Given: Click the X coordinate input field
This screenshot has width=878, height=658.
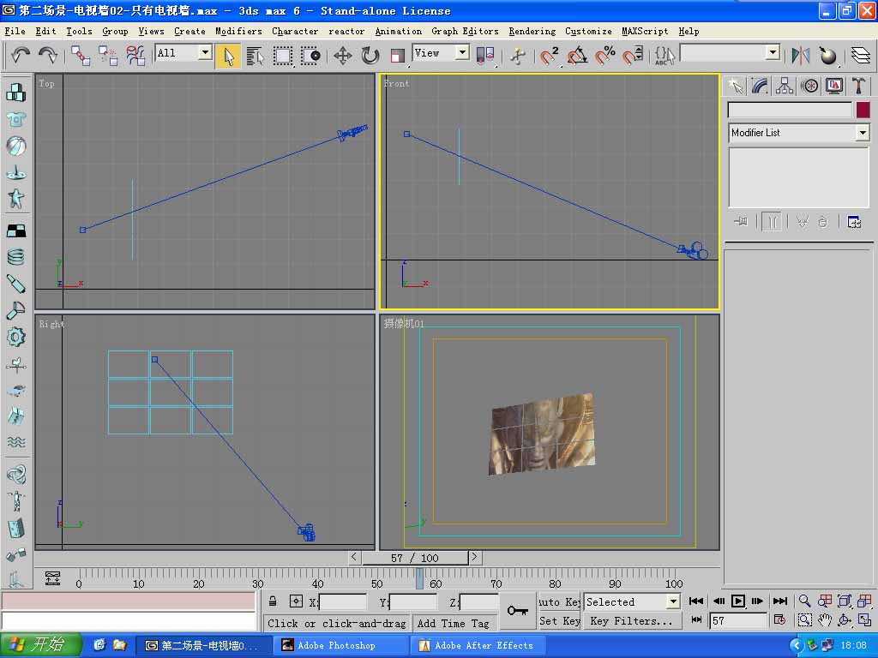Looking at the screenshot, I should tap(342, 602).
